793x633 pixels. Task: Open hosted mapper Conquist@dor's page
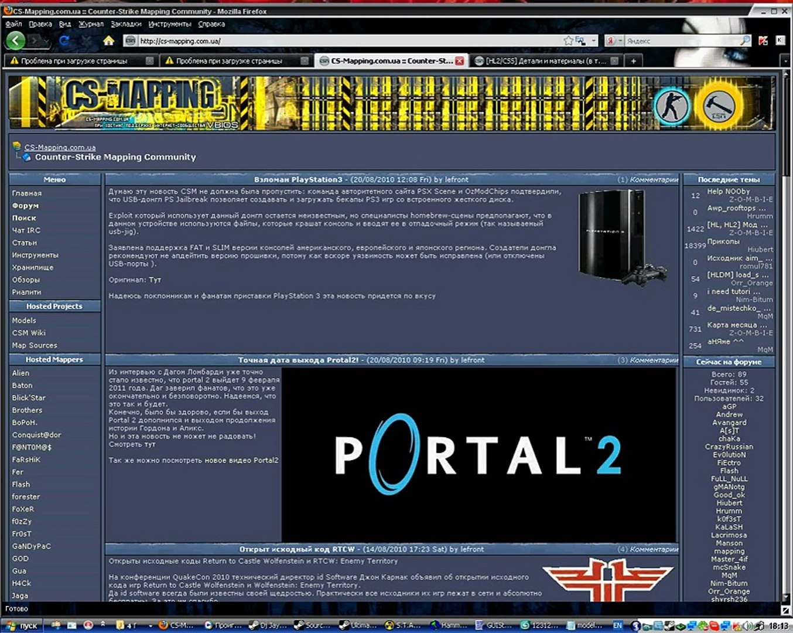tap(36, 435)
